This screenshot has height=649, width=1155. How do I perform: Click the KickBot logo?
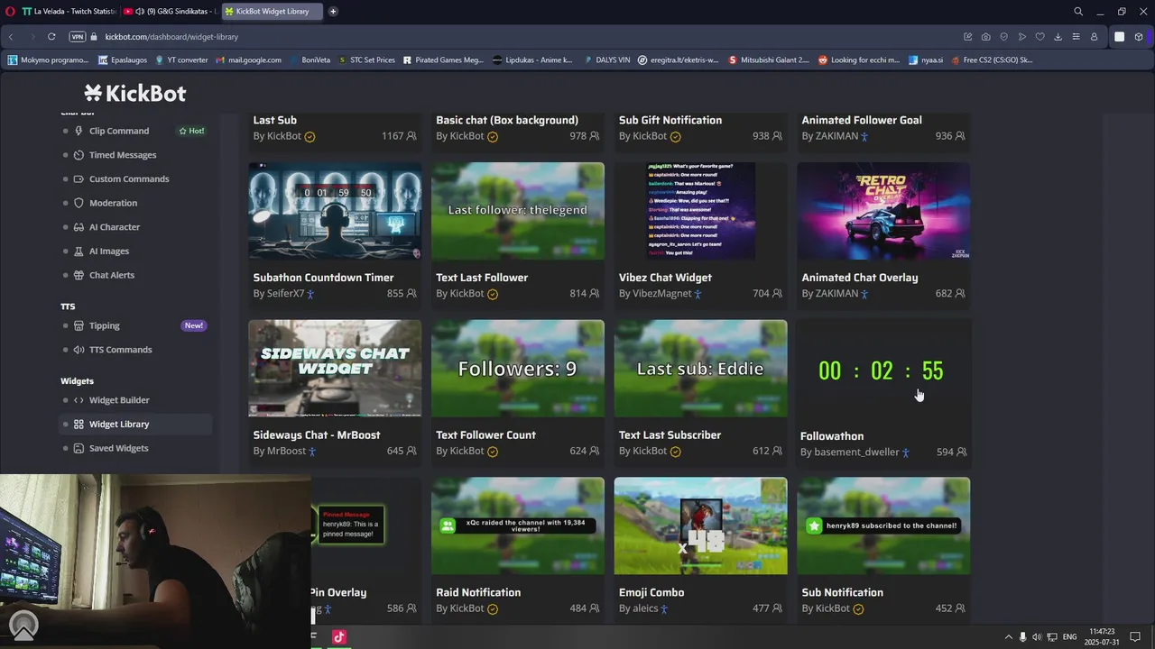point(135,93)
